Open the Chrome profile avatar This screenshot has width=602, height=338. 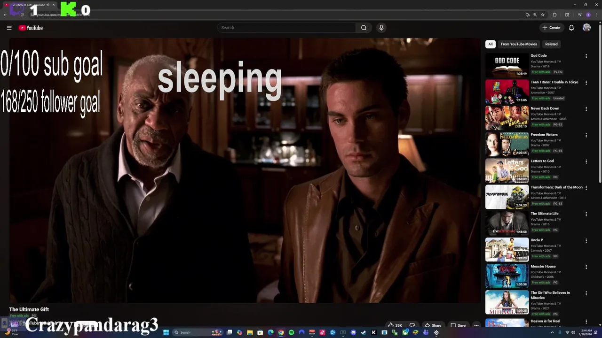(x=588, y=15)
